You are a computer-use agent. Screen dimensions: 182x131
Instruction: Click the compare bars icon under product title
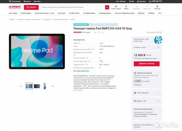pos(95,32)
